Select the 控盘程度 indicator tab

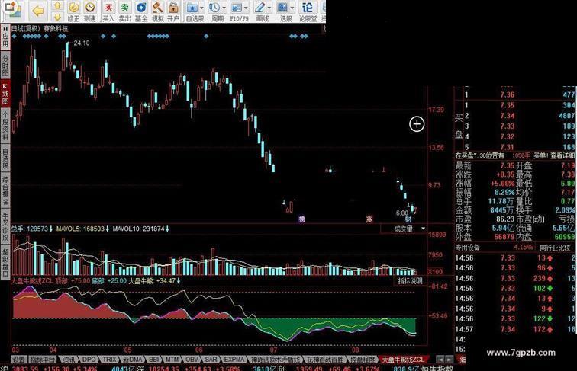click(363, 360)
